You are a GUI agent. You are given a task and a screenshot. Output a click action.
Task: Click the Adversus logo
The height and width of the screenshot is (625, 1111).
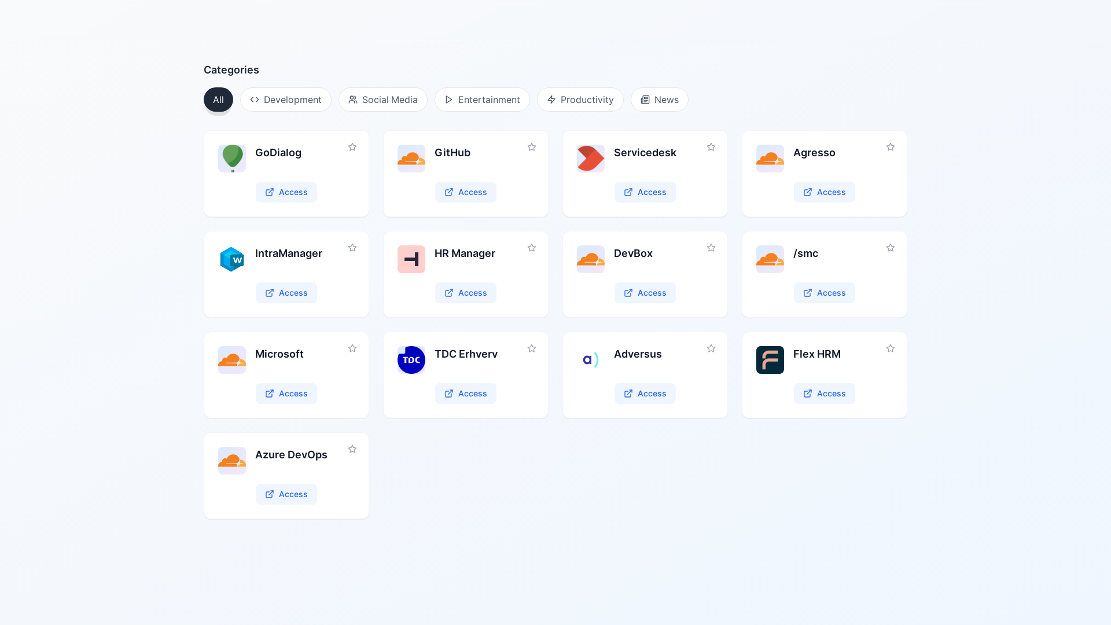pyautogui.click(x=591, y=360)
